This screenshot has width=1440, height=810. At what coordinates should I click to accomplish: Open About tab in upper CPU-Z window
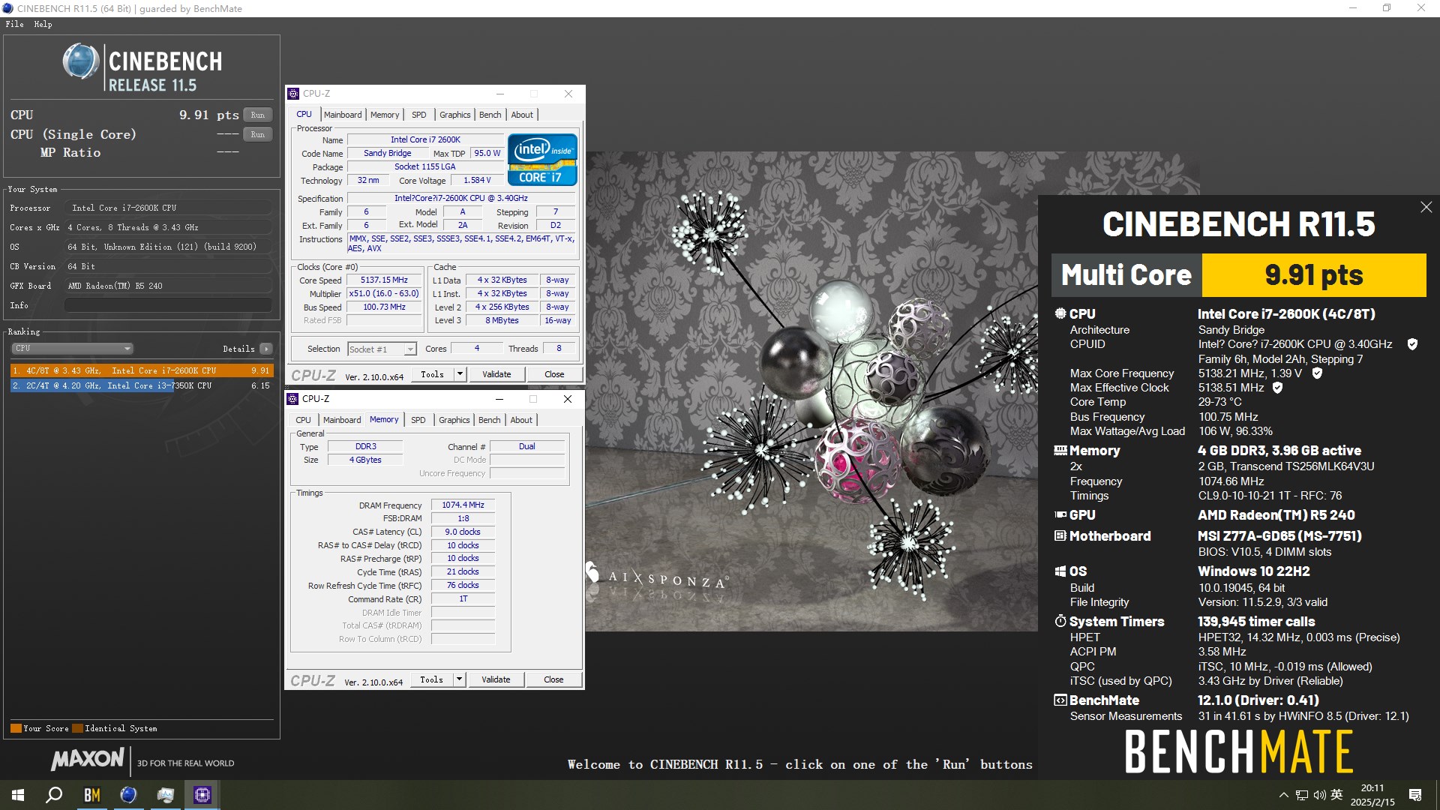point(522,115)
